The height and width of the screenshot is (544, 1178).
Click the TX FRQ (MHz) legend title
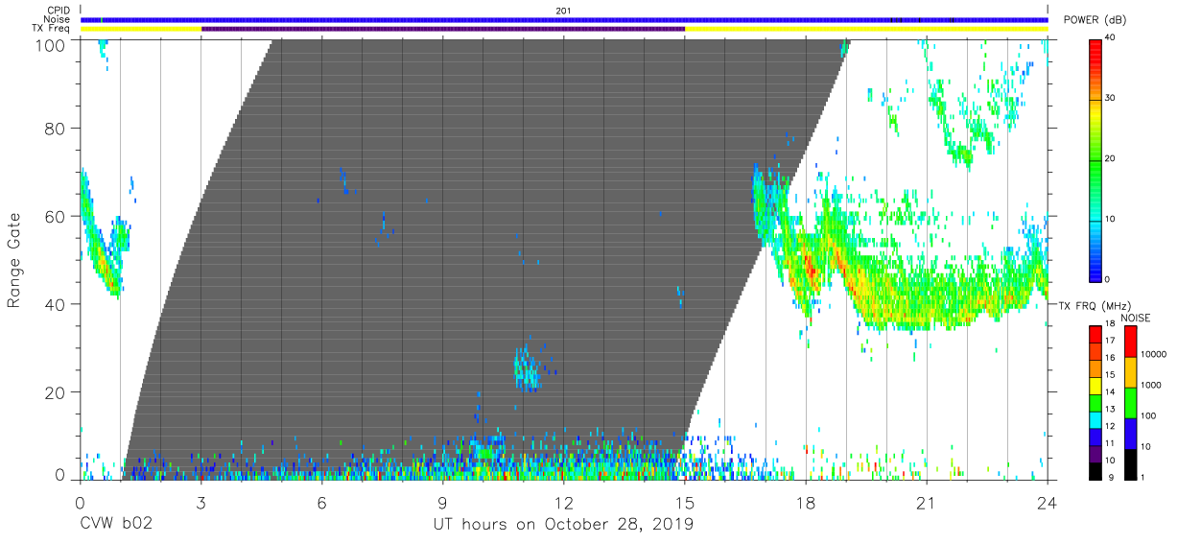1096,305
